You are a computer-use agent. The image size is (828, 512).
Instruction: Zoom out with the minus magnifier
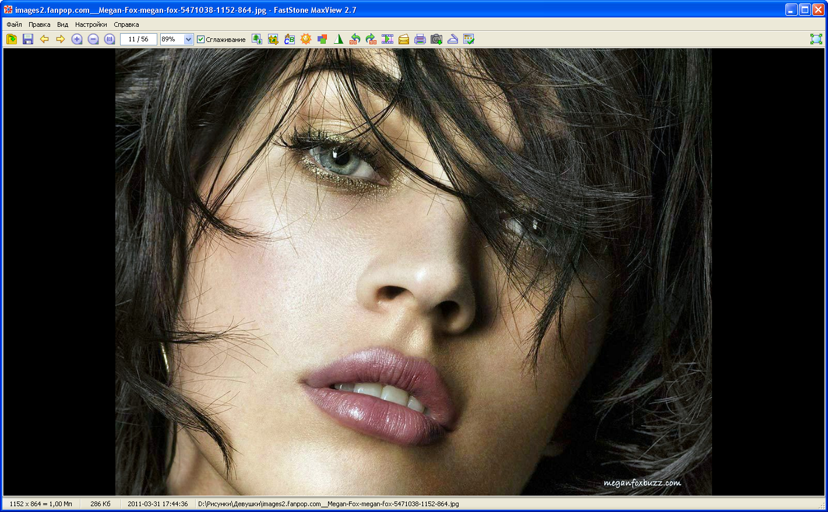point(93,39)
